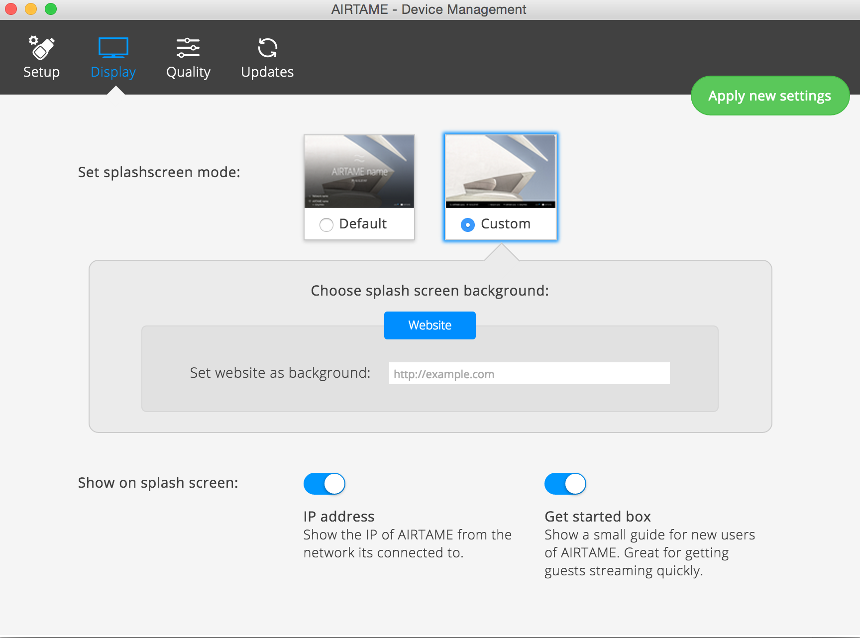Viewport: 860px width, 638px height.
Task: Click the Apply new settings button
Action: [x=770, y=96]
